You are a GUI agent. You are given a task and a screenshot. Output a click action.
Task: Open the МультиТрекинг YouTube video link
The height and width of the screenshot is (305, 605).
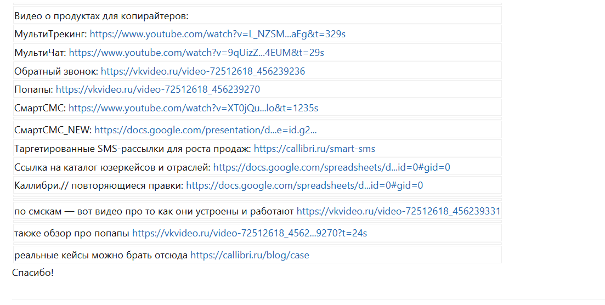[x=218, y=34]
